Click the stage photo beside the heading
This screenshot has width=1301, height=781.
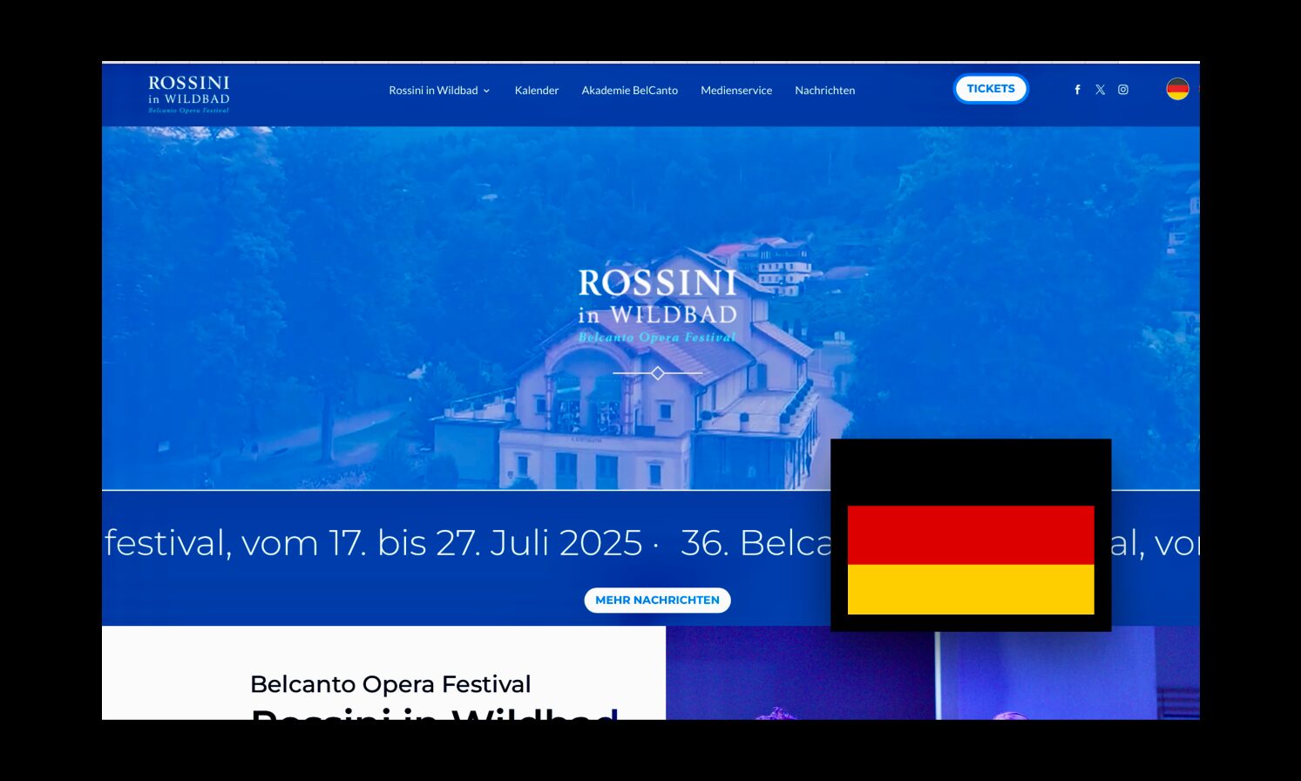coord(932,673)
